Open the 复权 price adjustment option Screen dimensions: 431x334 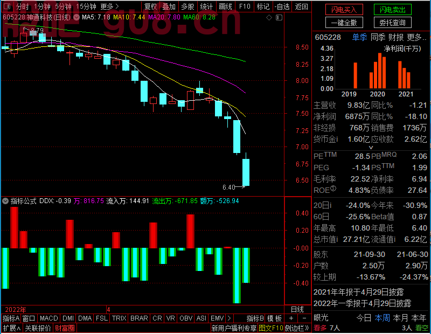[150, 6]
